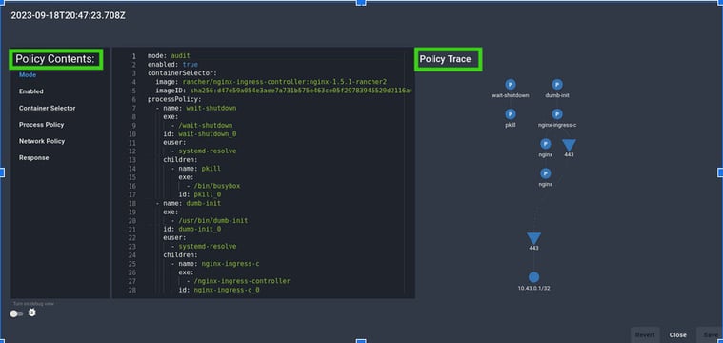Click the 'id: pkill_0' line
Screen dimensions: 723x343
click(200, 194)
